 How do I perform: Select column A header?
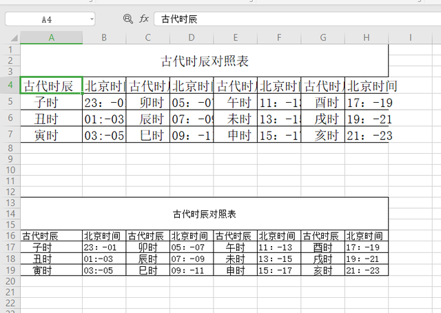tap(51, 38)
